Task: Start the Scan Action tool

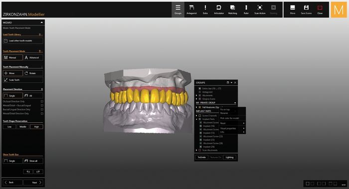Action: pyautogui.click(x=260, y=10)
